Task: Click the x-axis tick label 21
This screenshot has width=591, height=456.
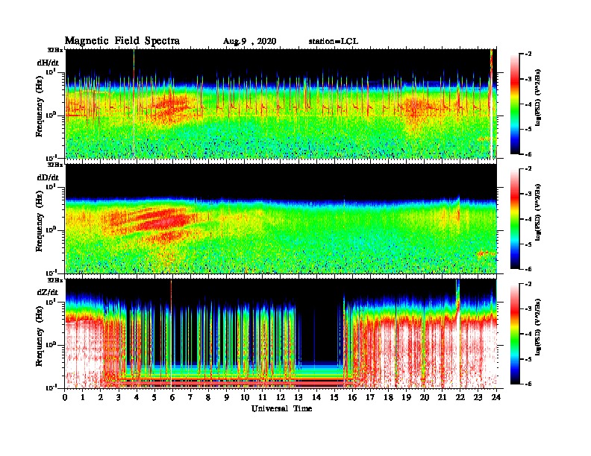Action: [442, 397]
